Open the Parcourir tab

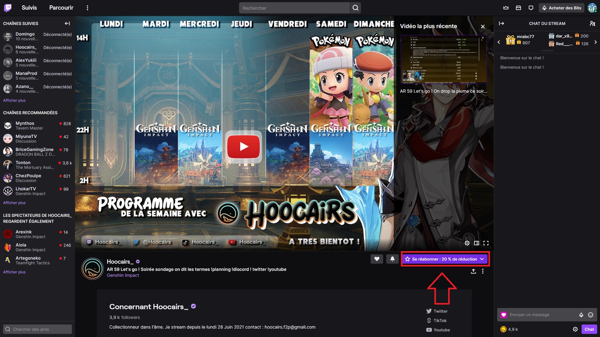pyautogui.click(x=61, y=8)
